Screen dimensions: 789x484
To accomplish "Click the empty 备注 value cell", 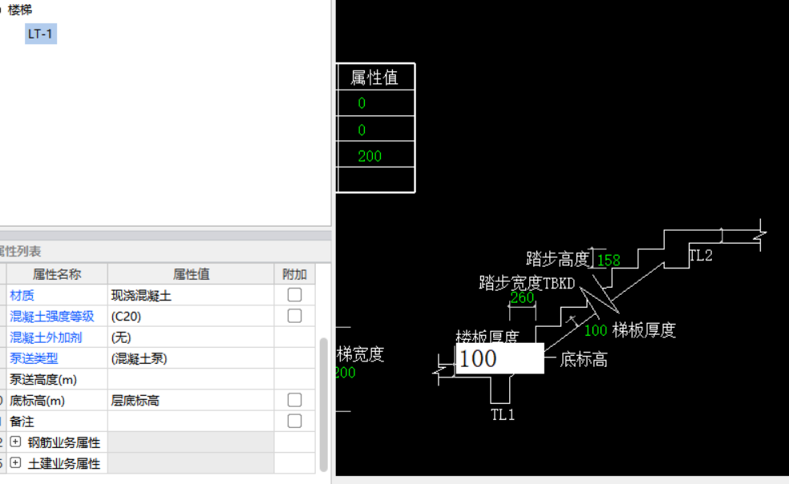I will [191, 421].
